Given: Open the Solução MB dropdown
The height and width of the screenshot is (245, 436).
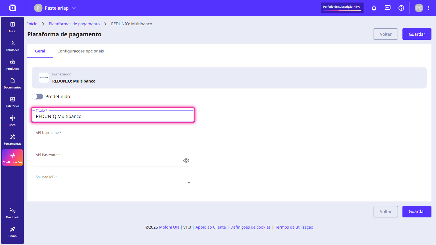Looking at the screenshot, I should point(113,183).
